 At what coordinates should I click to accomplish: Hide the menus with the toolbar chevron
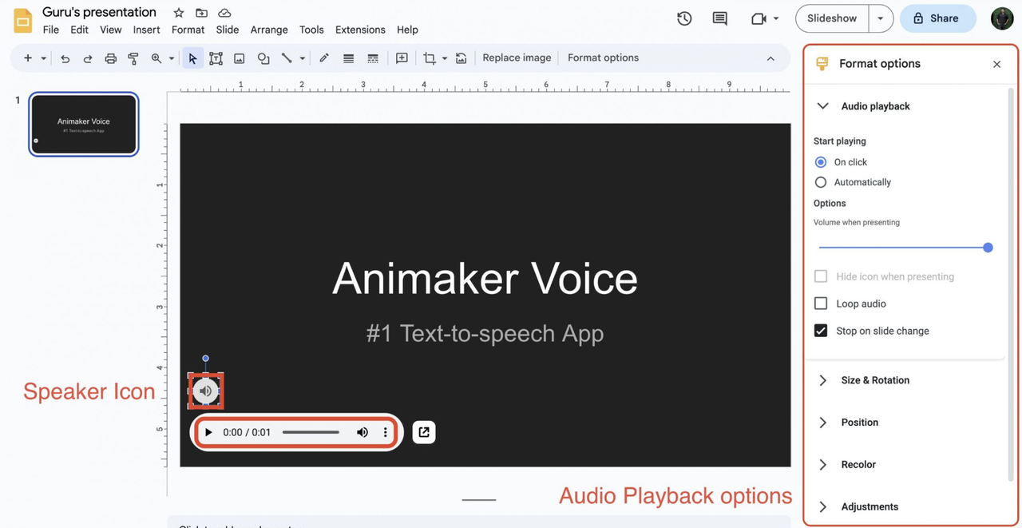pyautogui.click(x=770, y=58)
